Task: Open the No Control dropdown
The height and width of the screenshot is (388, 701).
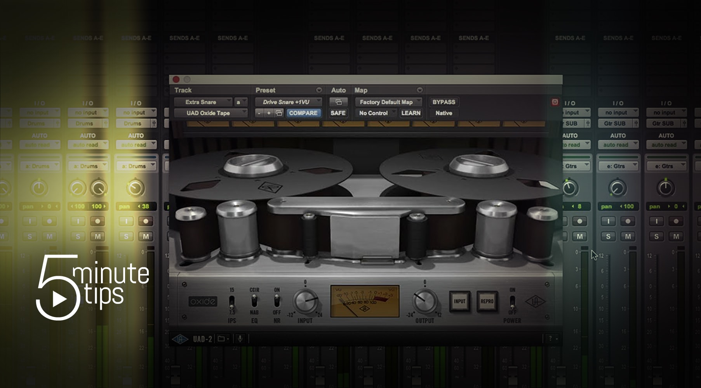Action: pos(376,113)
